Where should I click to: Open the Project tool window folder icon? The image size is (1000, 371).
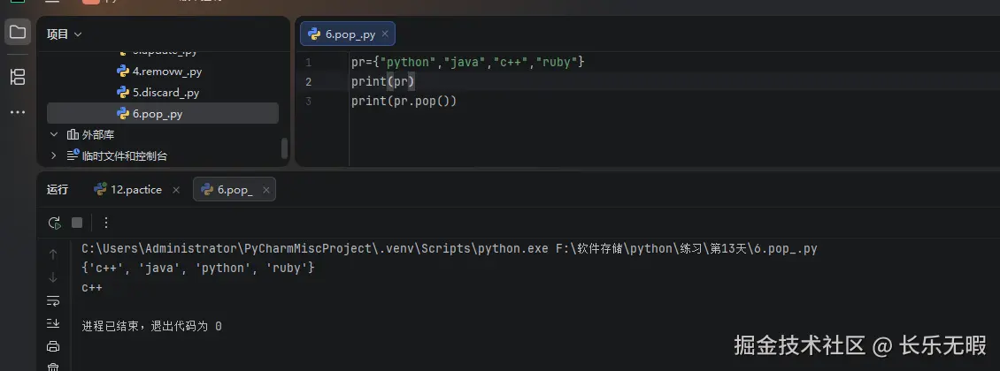(17, 32)
